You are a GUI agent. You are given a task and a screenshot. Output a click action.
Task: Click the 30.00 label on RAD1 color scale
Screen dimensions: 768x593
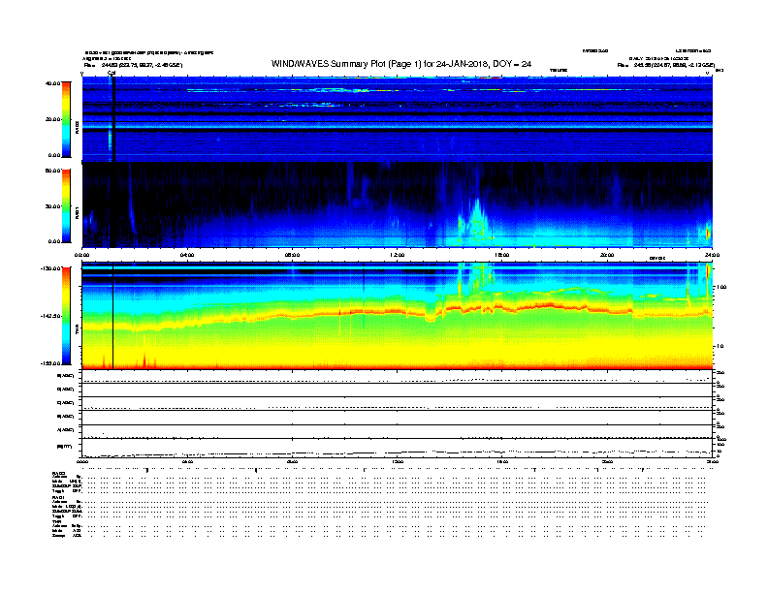[52, 206]
